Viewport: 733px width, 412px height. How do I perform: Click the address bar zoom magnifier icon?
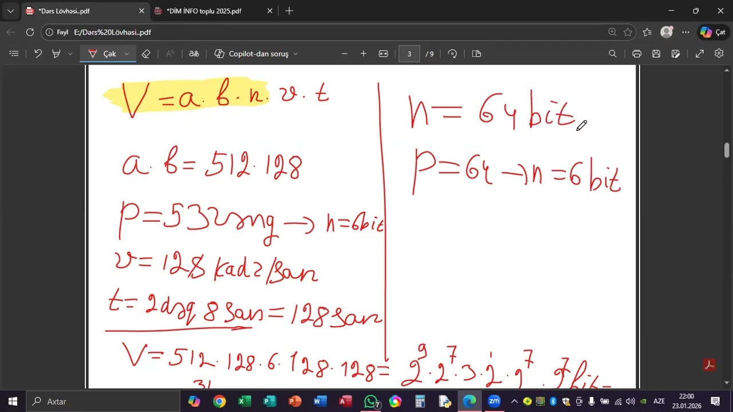coord(613,32)
